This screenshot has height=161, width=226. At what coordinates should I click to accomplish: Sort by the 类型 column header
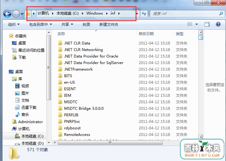pyautogui.click(x=180, y=34)
